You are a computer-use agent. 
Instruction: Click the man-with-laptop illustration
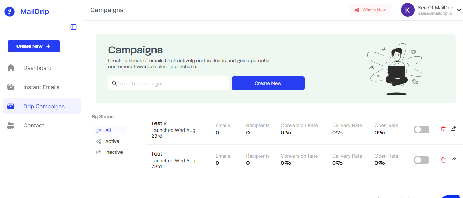coord(395,69)
